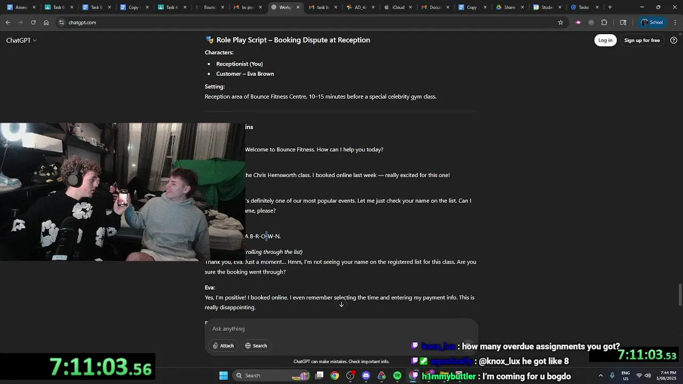Open the 7:44 PM clock and calendar
Viewport: 683px width, 384px height.
[668, 375]
